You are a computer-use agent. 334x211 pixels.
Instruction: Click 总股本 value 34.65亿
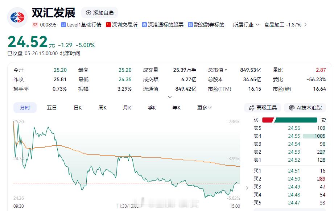pos(252,79)
